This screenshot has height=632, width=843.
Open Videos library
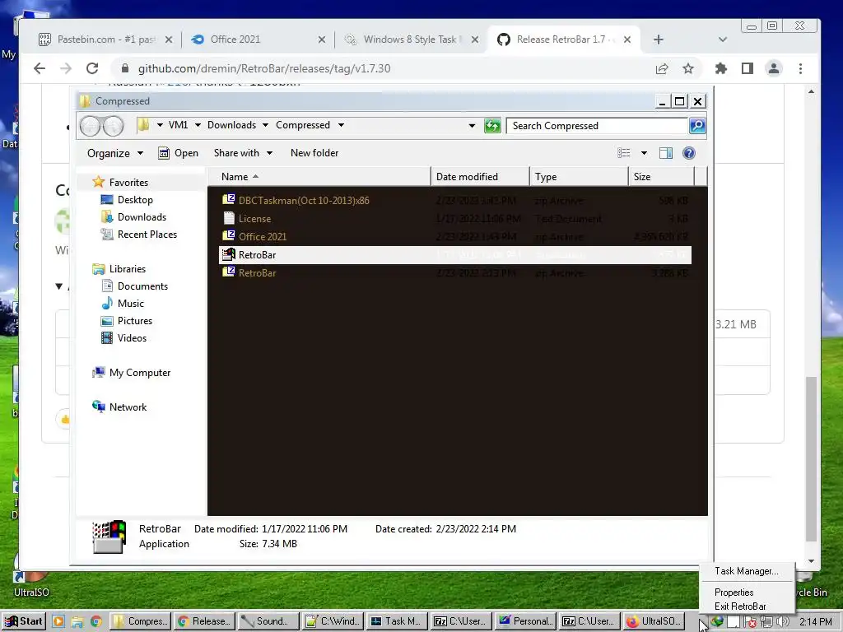click(132, 338)
